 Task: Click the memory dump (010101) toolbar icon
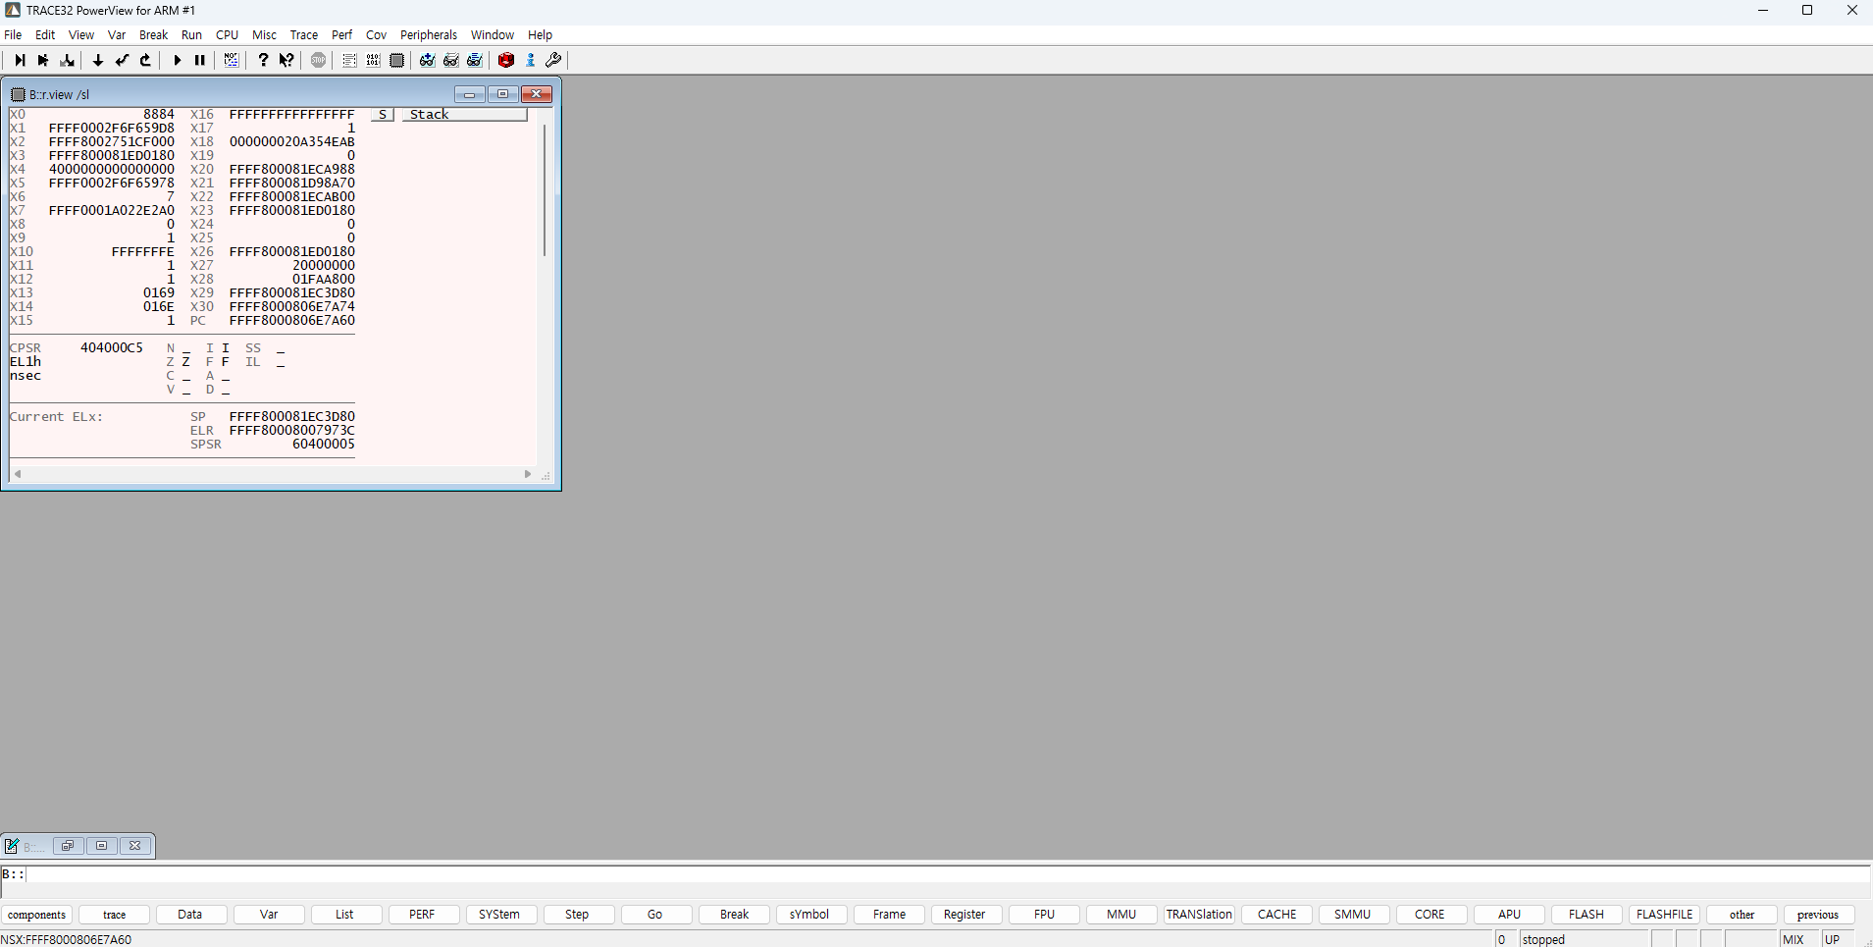pos(373,60)
